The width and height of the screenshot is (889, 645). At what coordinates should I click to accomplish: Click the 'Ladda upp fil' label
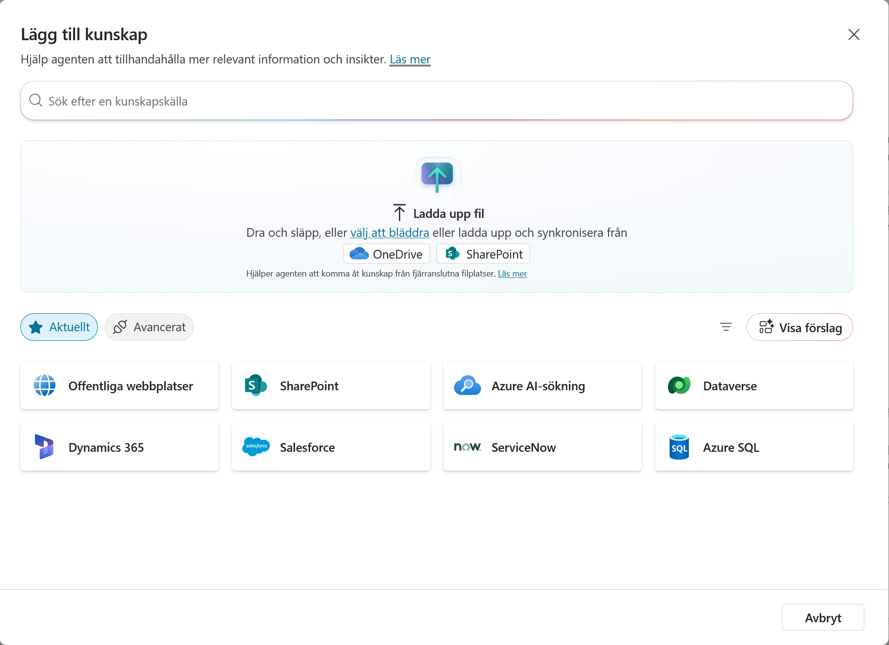(449, 214)
